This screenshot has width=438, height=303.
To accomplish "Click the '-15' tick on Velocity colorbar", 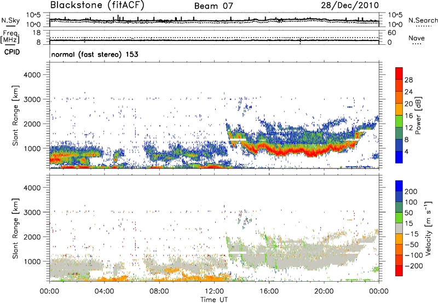I will pyautogui.click(x=412, y=234).
